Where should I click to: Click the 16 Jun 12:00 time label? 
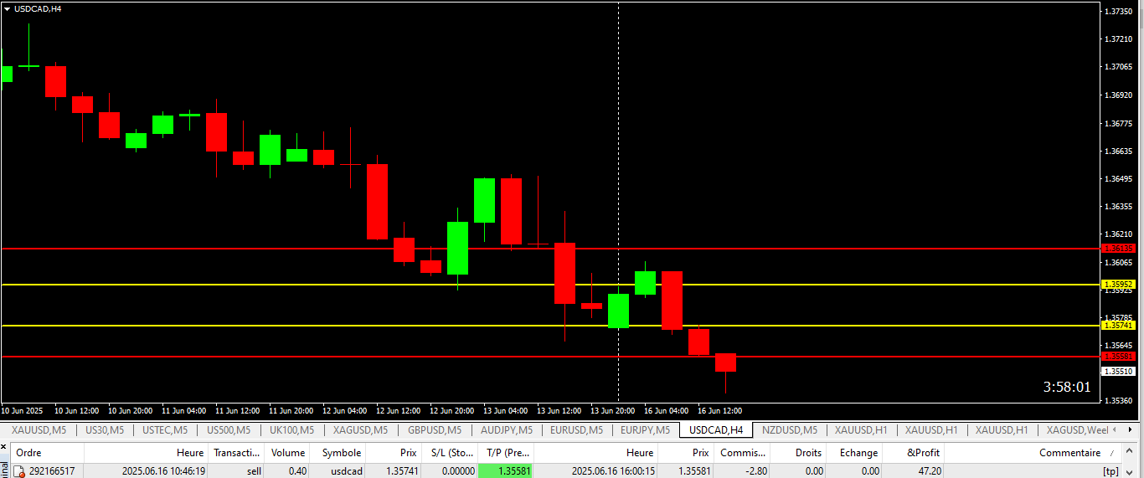pyautogui.click(x=720, y=411)
